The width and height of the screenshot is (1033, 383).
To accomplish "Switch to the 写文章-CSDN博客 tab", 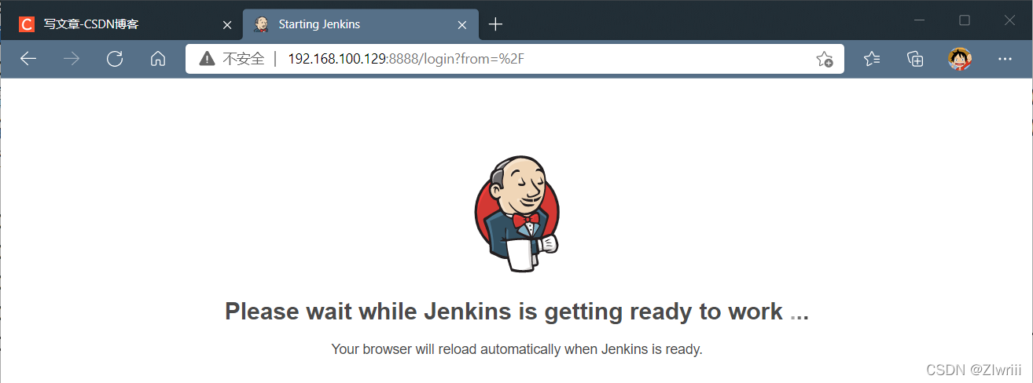I will [122, 24].
